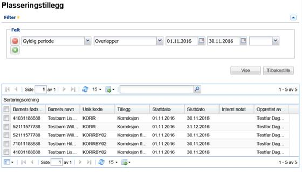This screenshot has width=302, height=172.
Task: Refresh the table using bottom toolbar refresh icon
Action: pos(101,162)
